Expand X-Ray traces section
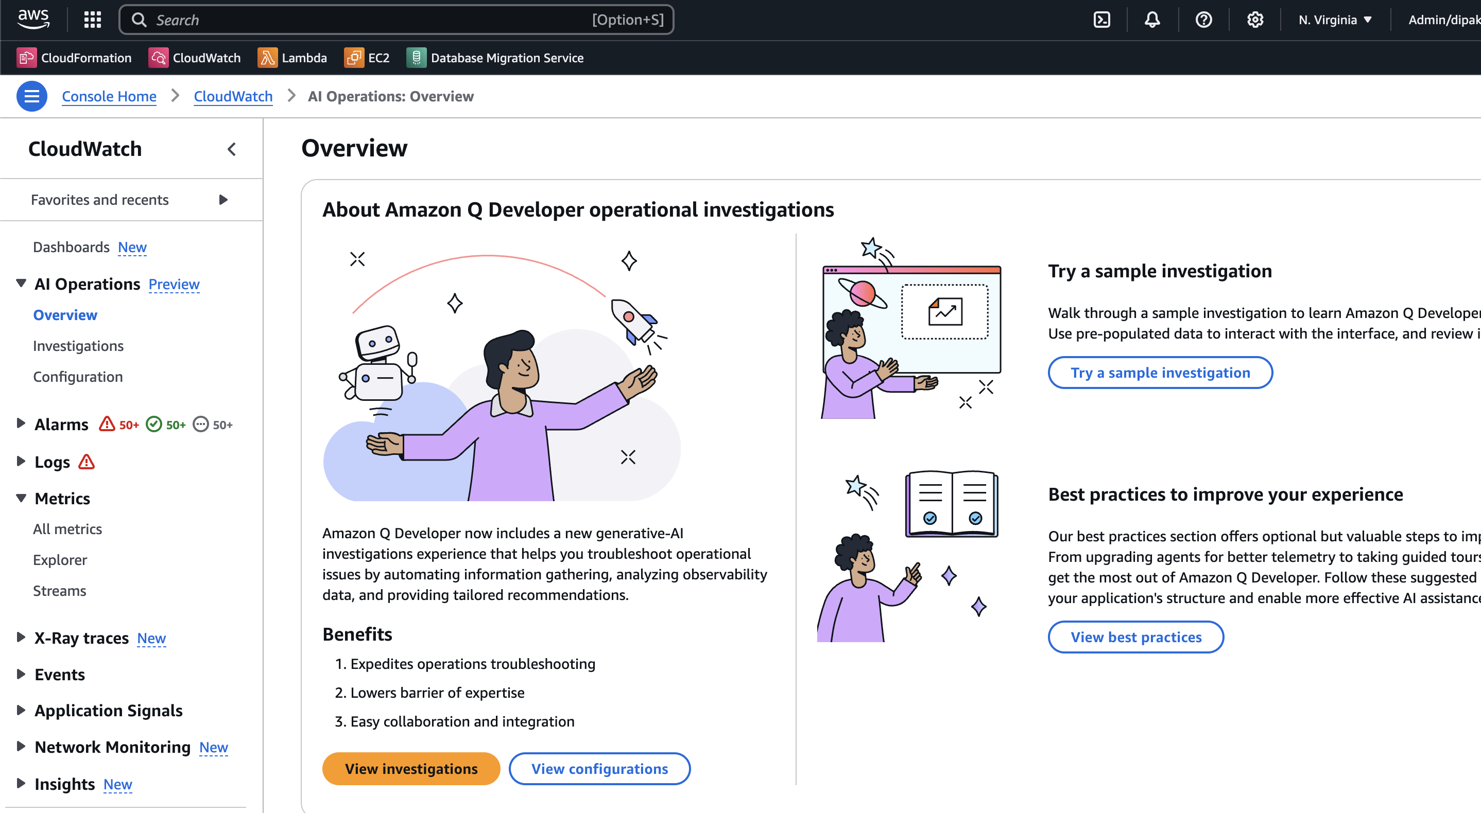 pyautogui.click(x=21, y=637)
